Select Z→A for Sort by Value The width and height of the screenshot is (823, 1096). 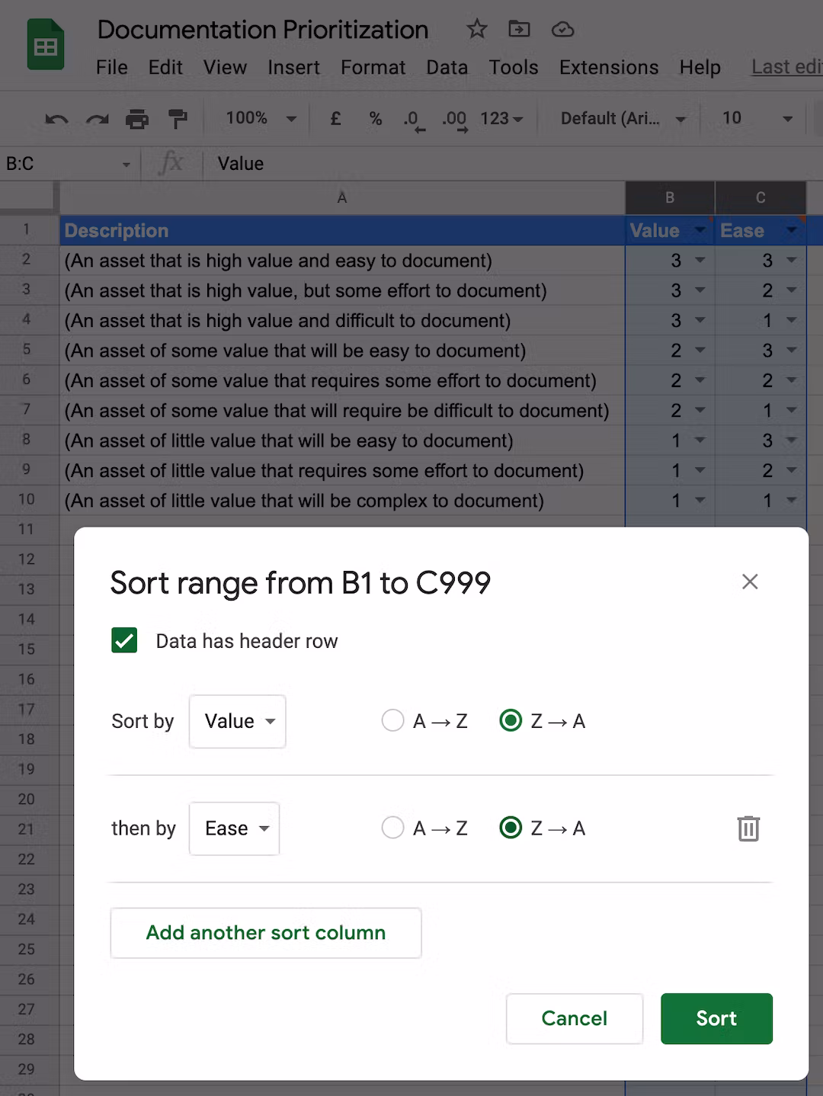click(x=511, y=720)
